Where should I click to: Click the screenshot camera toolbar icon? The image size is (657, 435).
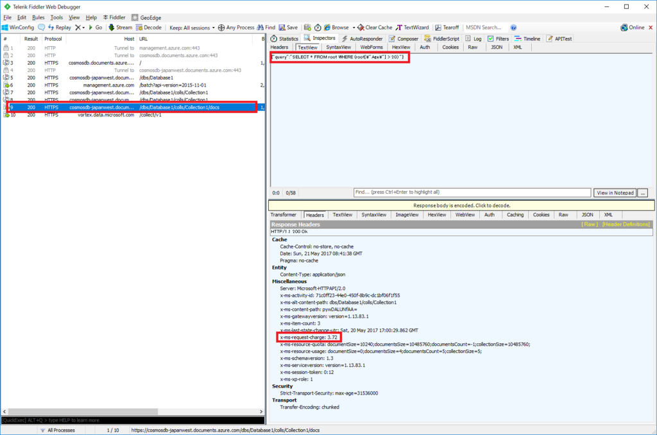[307, 28]
